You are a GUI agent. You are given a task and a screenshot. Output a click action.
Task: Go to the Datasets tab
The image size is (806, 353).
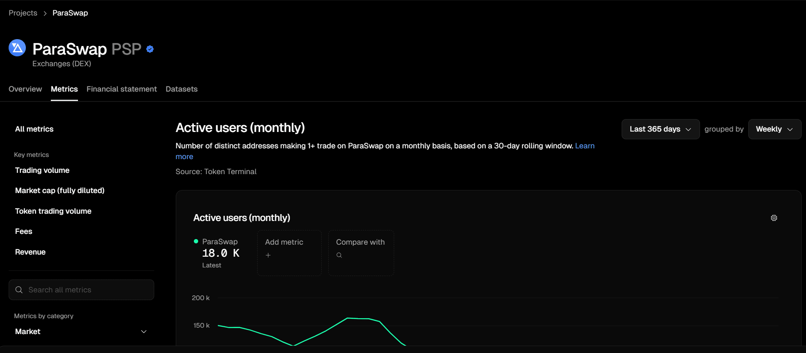[x=181, y=89]
